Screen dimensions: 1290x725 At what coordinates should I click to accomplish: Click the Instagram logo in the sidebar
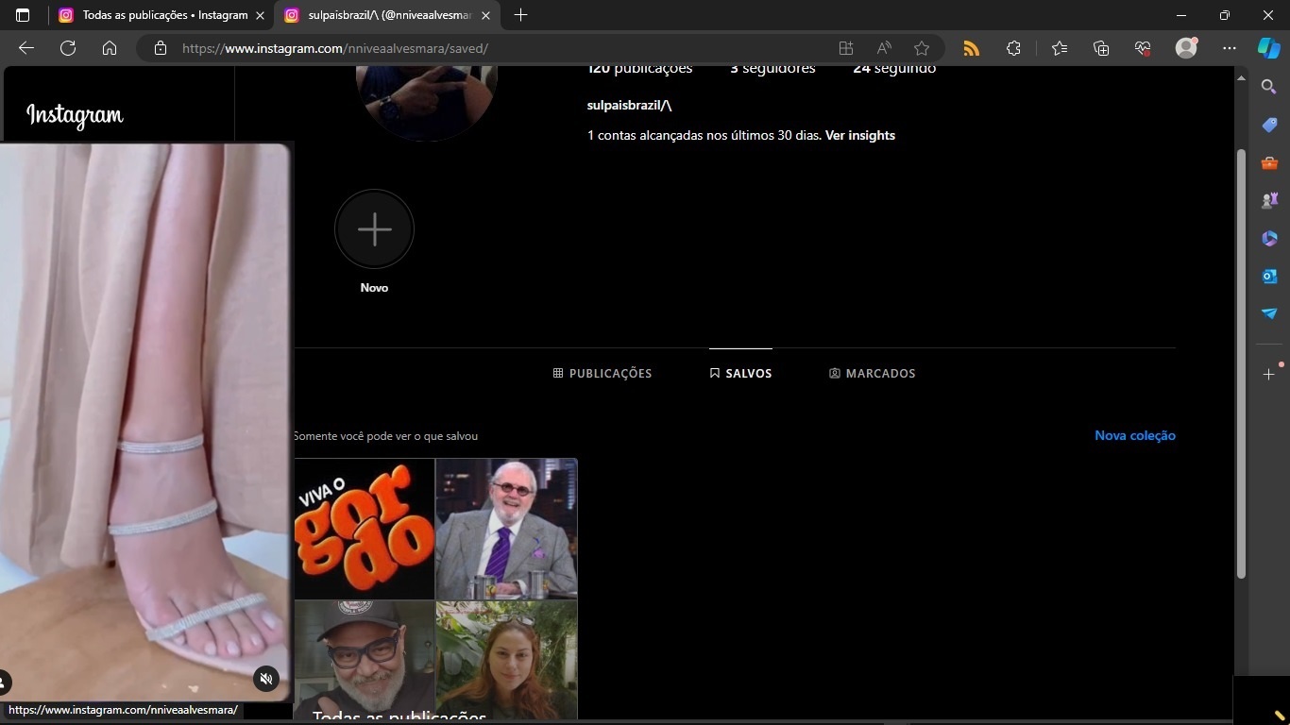point(75,115)
